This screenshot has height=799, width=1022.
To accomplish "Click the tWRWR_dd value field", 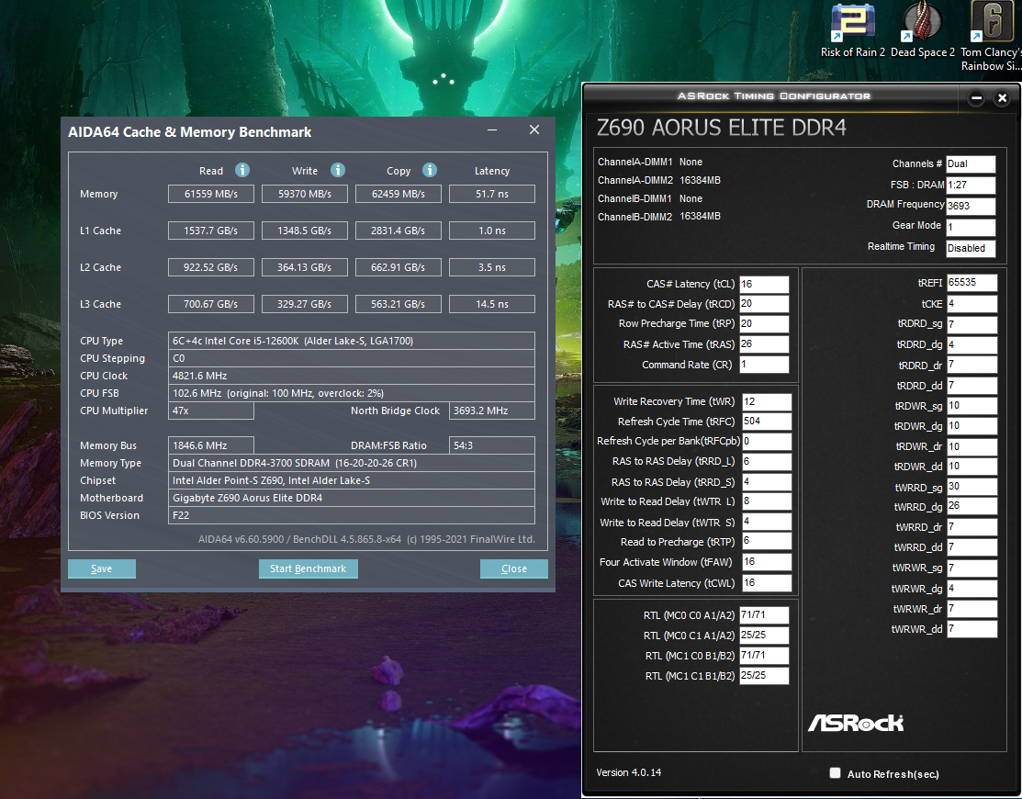I will (x=971, y=629).
